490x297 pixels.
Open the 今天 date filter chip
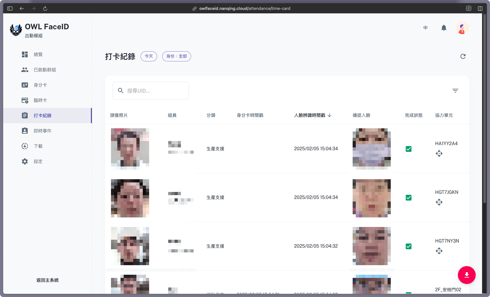click(x=149, y=56)
